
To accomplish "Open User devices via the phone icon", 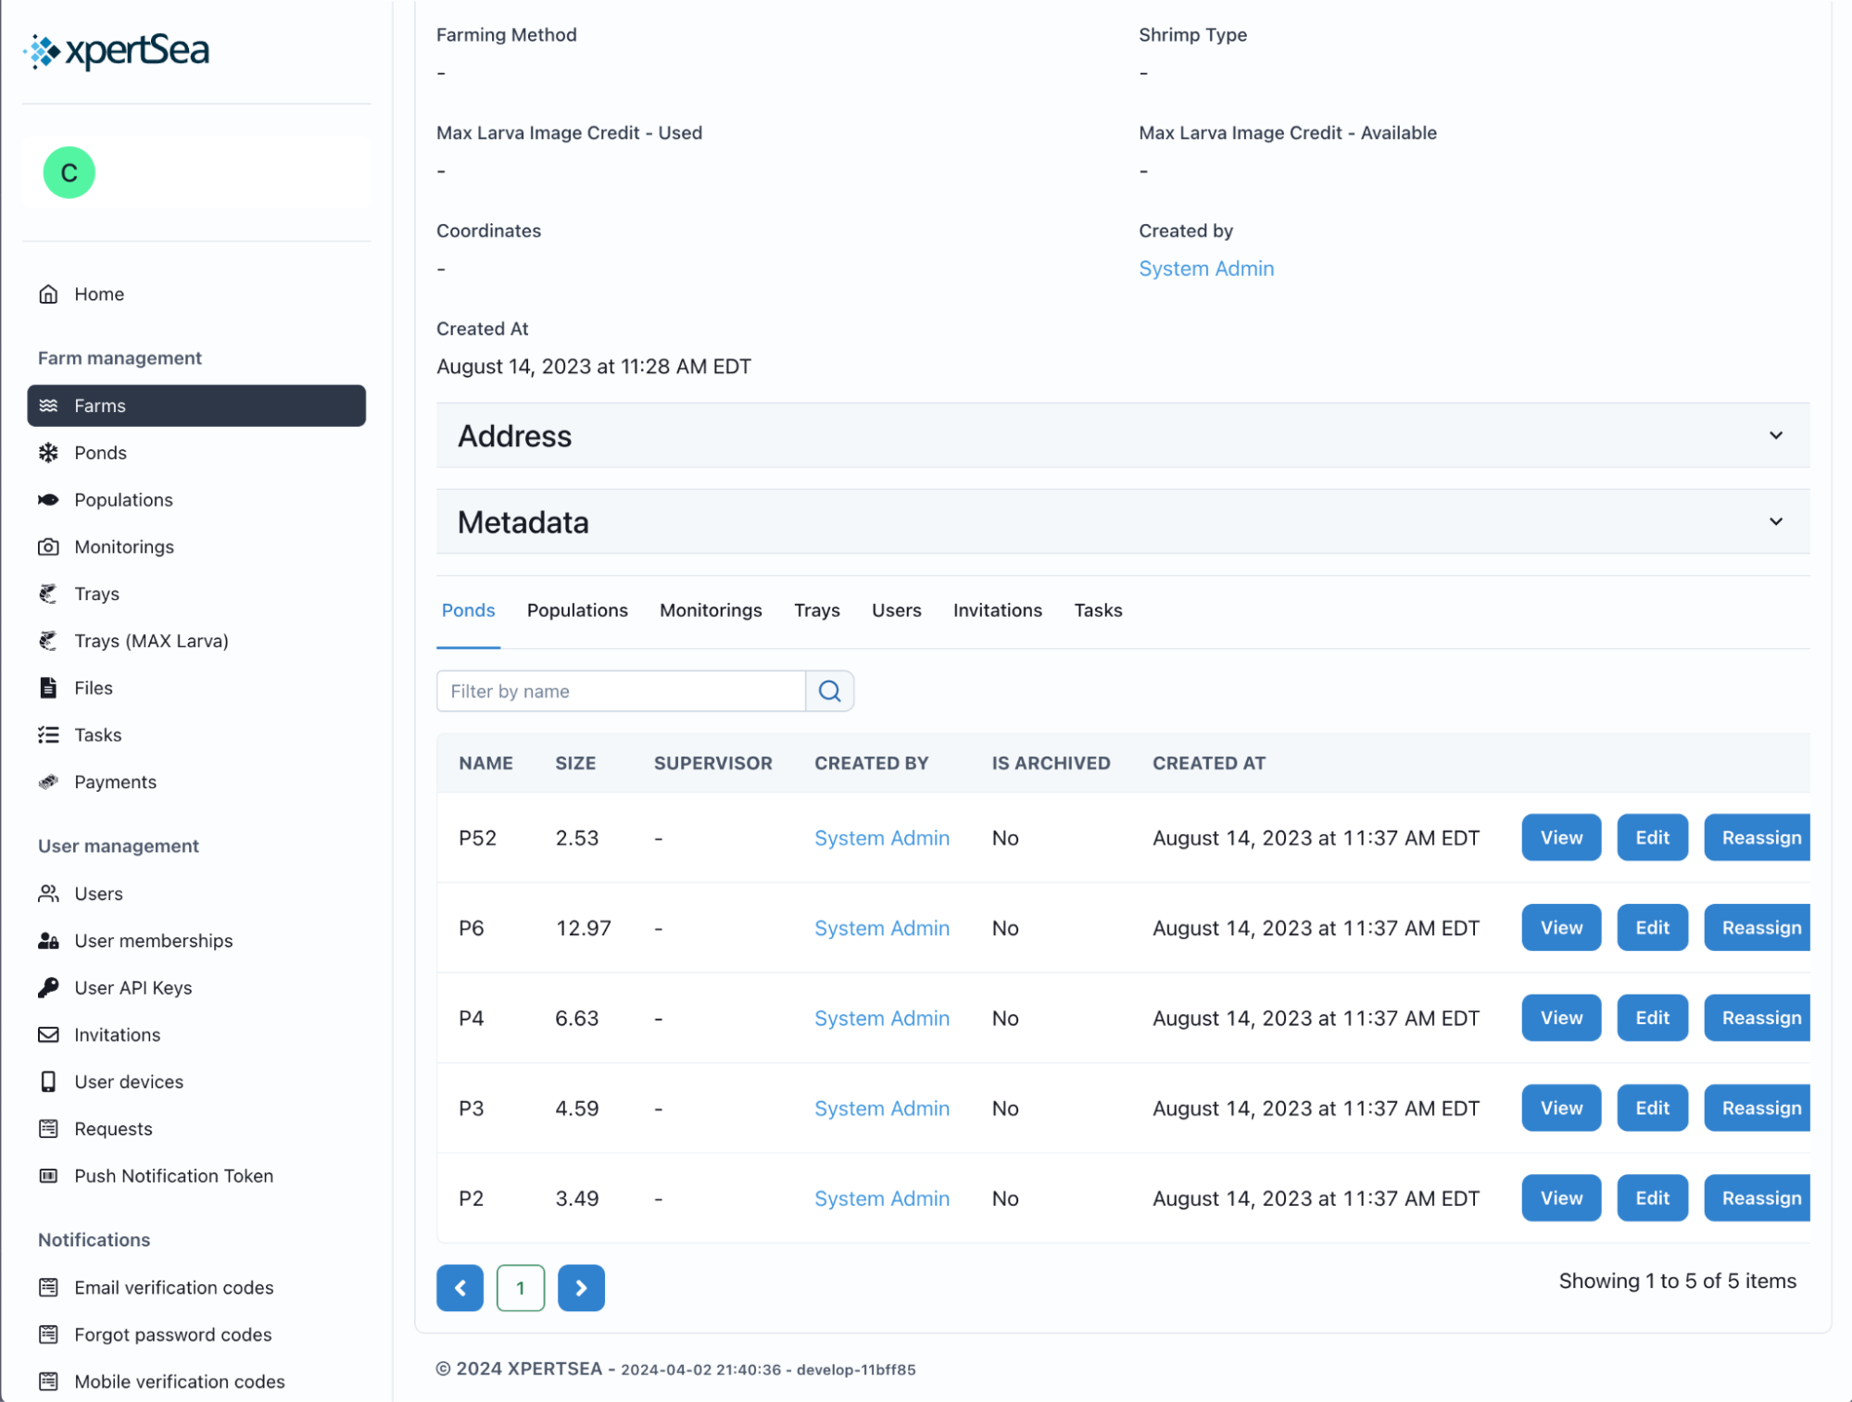I will pos(49,1082).
